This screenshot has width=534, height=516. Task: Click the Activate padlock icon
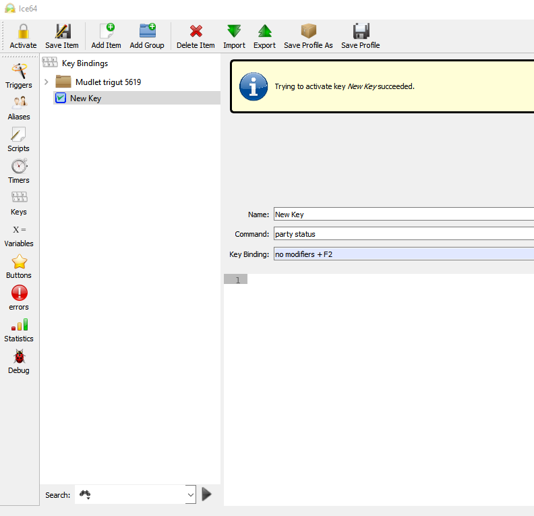(23, 32)
